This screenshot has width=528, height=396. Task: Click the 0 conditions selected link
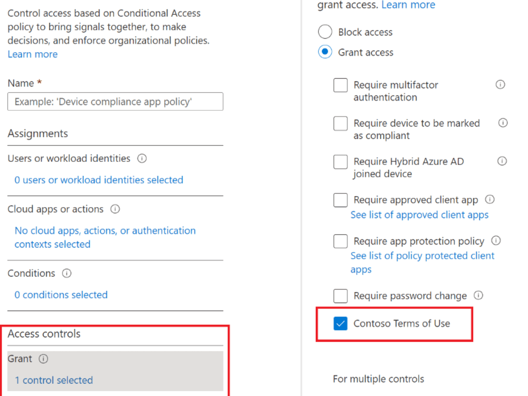(61, 295)
